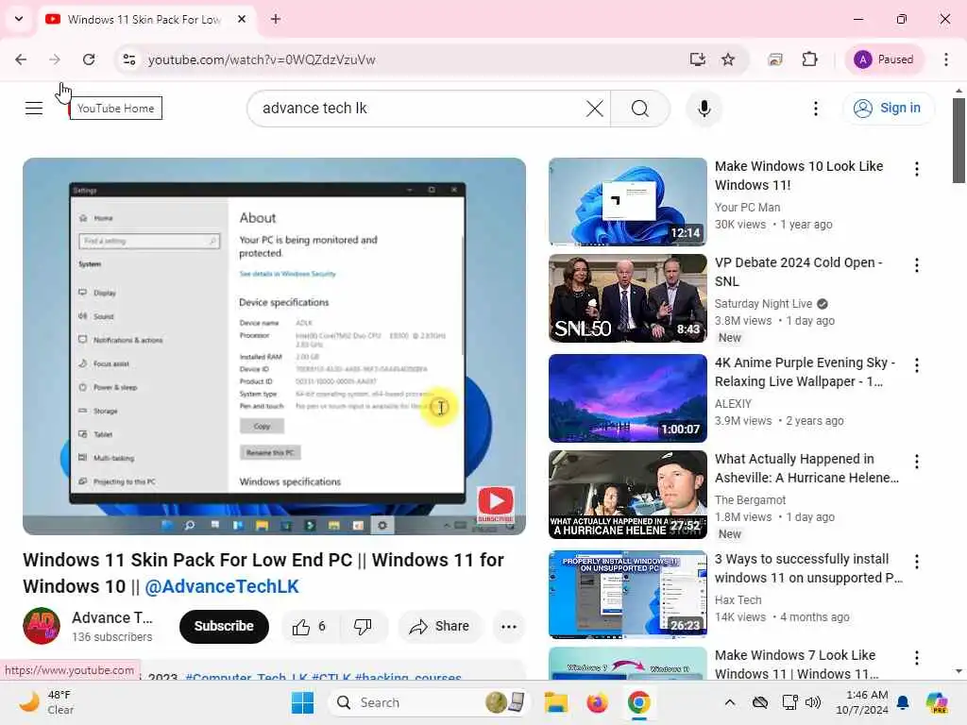Screen dimensions: 967x725
Task: Open VP Debate 2024 Cold Open thumbnail
Action: [x=627, y=297]
